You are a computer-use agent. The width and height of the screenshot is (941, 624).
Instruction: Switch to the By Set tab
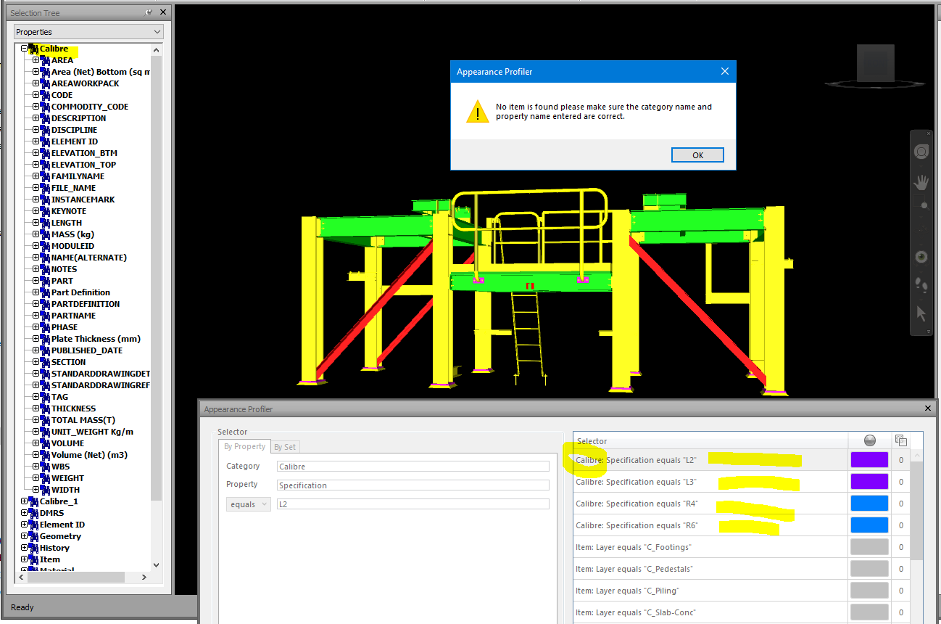pos(285,447)
